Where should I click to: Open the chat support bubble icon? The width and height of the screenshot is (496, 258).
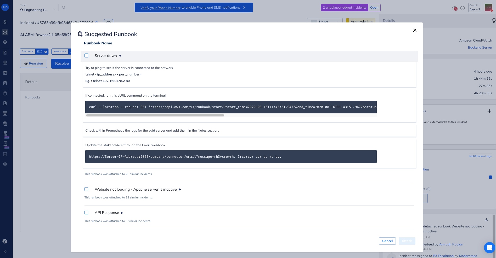(489, 248)
